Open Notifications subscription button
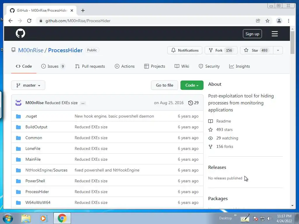Viewport: 299px width, 224px height. tap(185, 50)
